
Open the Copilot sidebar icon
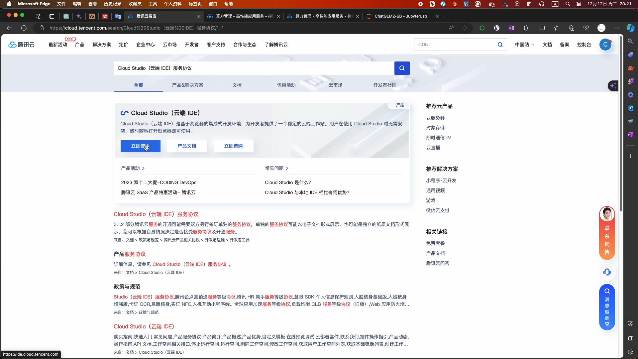630,28
